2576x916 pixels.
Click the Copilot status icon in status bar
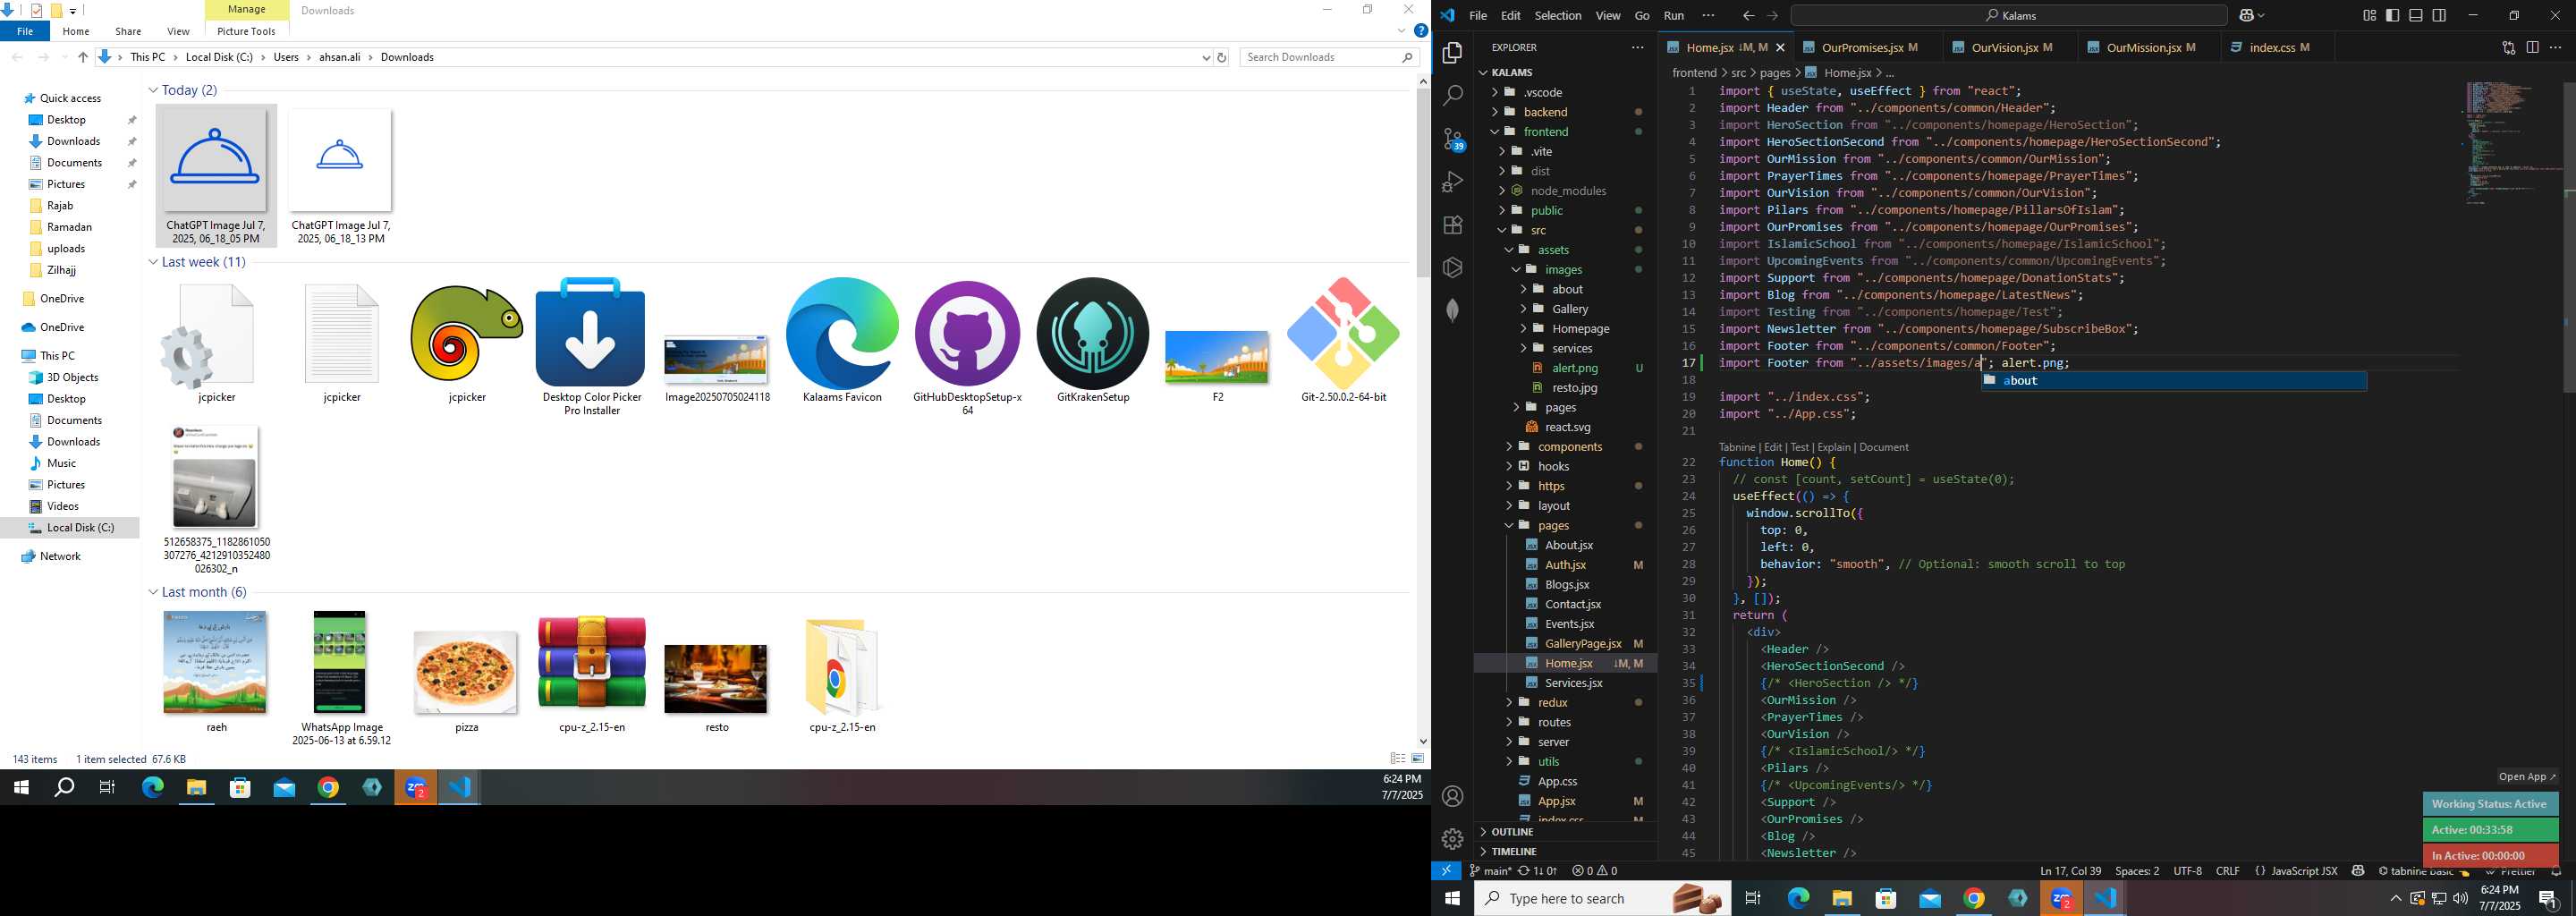[2358, 871]
